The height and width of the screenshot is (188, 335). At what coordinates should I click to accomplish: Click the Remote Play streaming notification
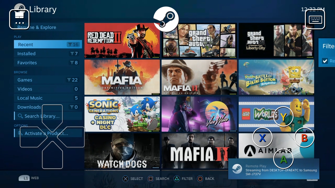click(273, 169)
